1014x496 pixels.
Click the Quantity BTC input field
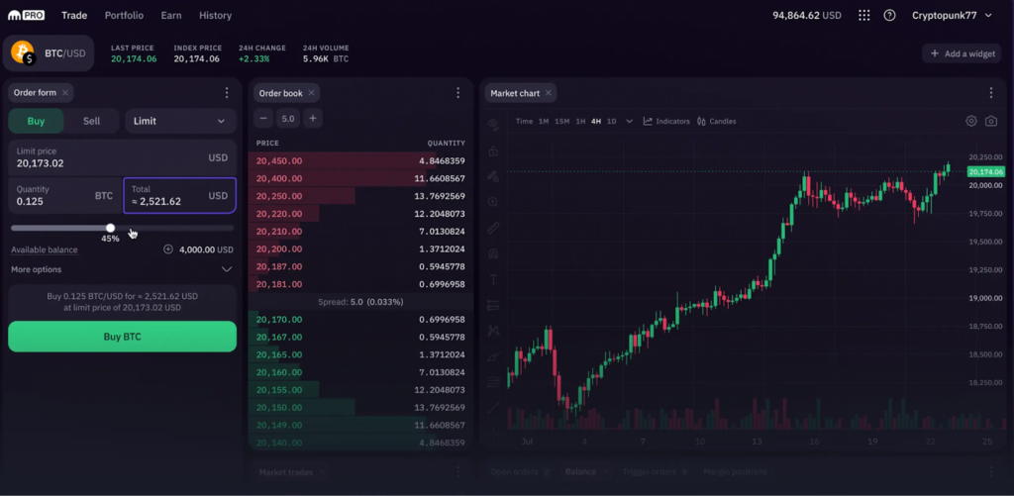point(65,195)
